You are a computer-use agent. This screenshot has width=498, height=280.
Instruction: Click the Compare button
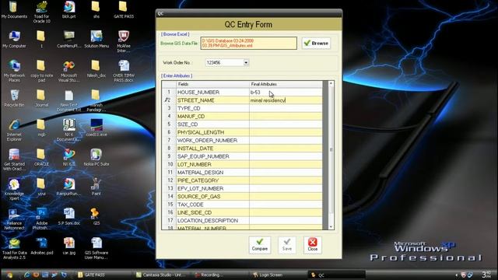pos(260,245)
